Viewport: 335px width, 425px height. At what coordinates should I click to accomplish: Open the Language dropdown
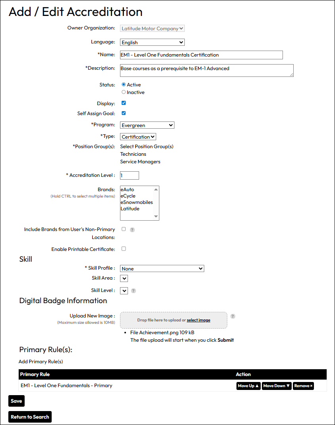pyautogui.click(x=152, y=42)
